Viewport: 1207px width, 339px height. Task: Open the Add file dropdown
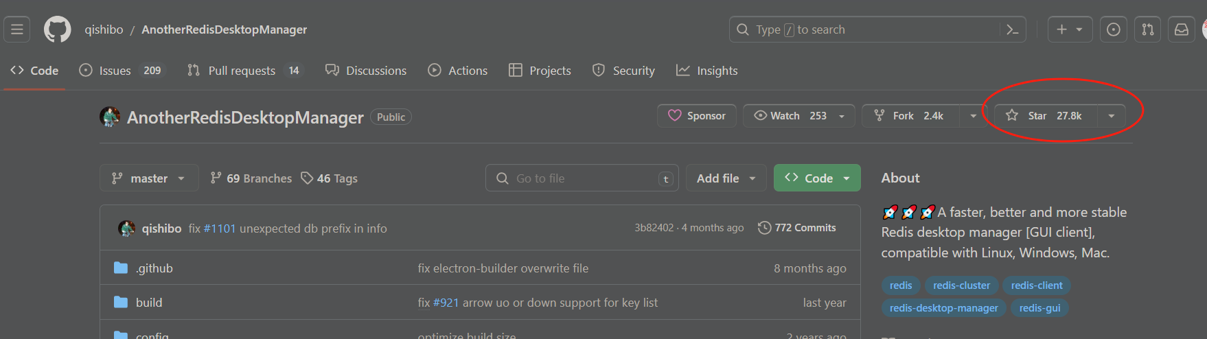click(x=726, y=178)
